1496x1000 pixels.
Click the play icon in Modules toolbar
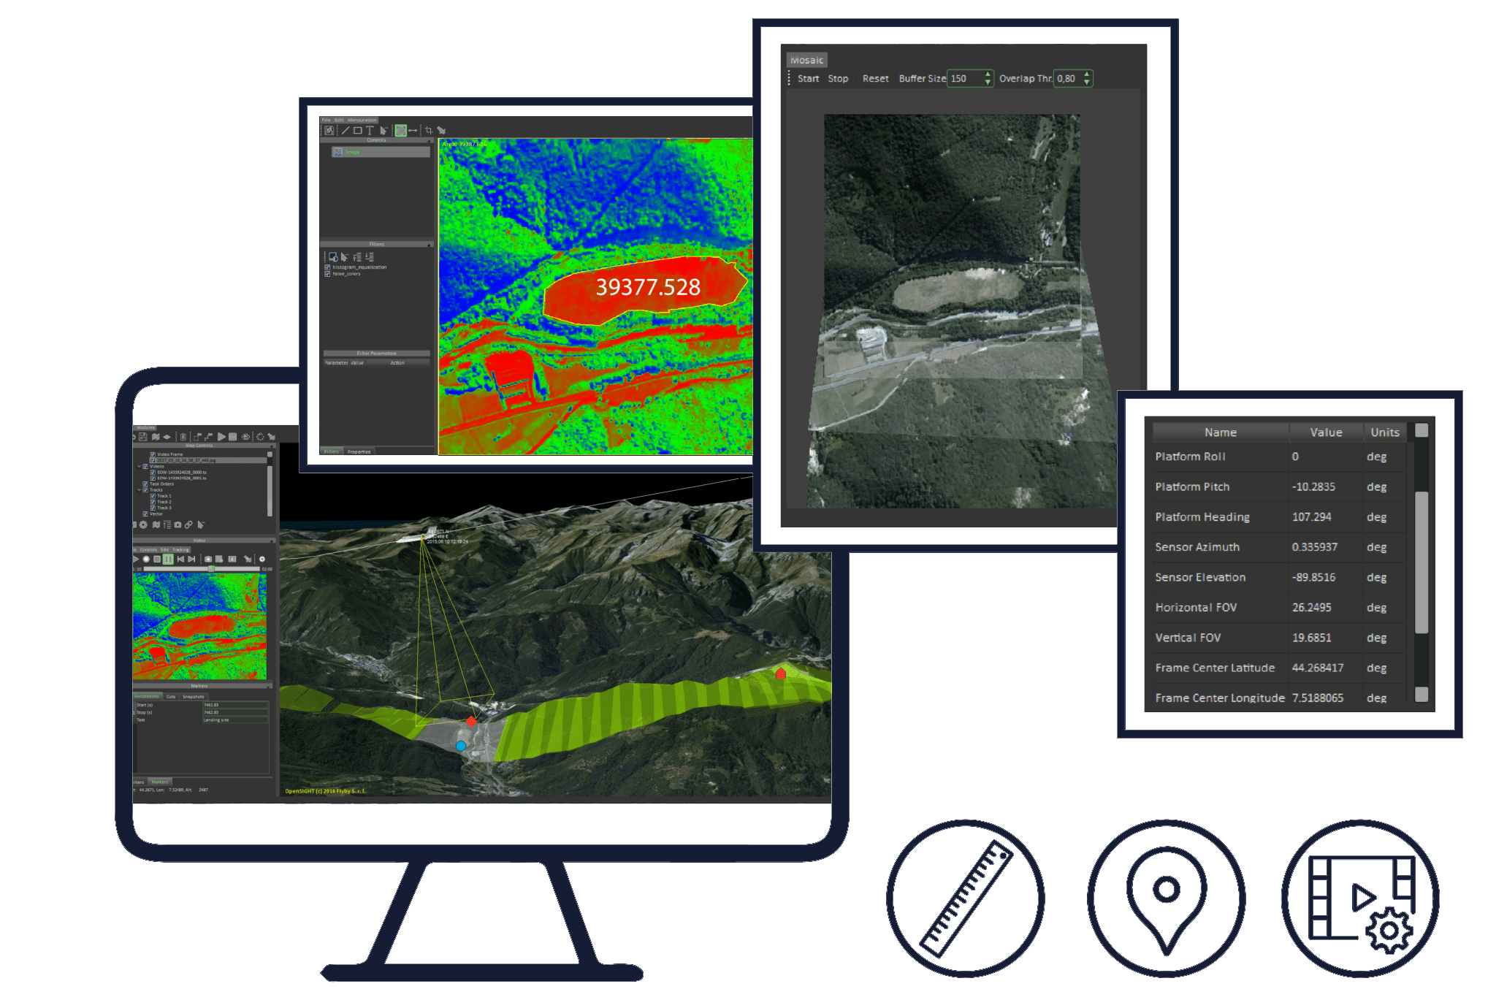point(221,437)
